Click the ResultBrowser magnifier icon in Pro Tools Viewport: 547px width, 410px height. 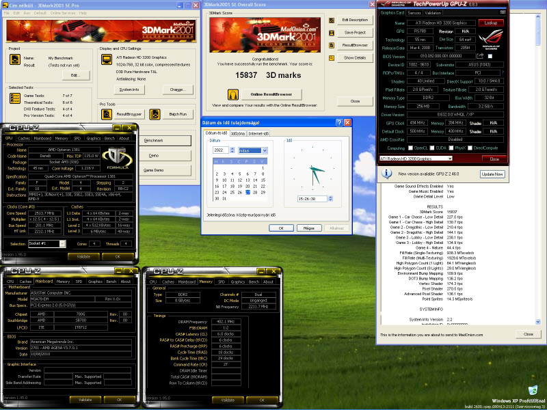[x=107, y=114]
